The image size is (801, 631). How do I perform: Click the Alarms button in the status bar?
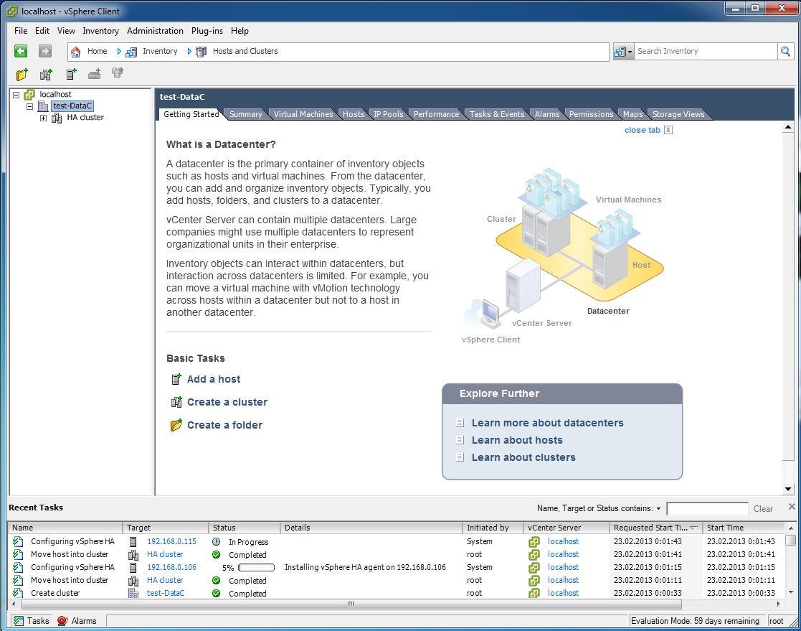coord(77,621)
